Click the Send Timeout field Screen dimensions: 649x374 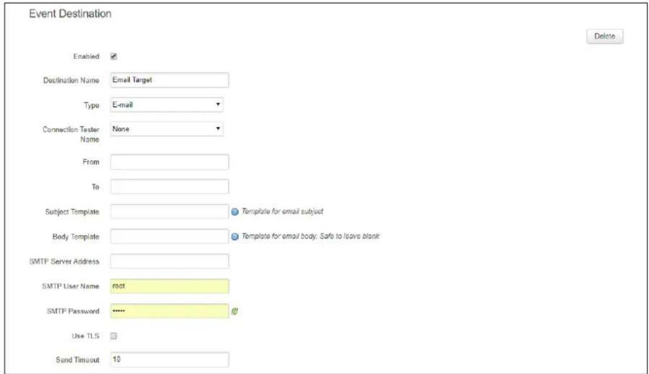tap(169, 359)
